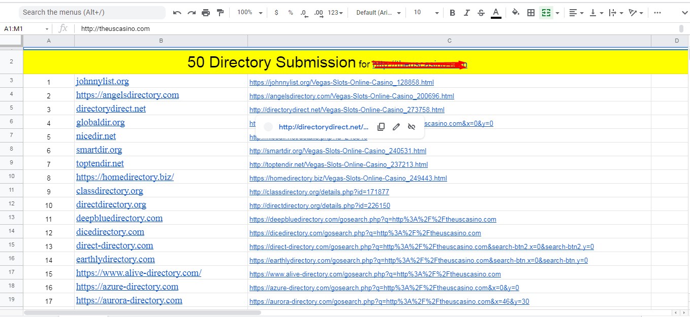Click the Print icon
This screenshot has height=317, width=690.
(206, 12)
